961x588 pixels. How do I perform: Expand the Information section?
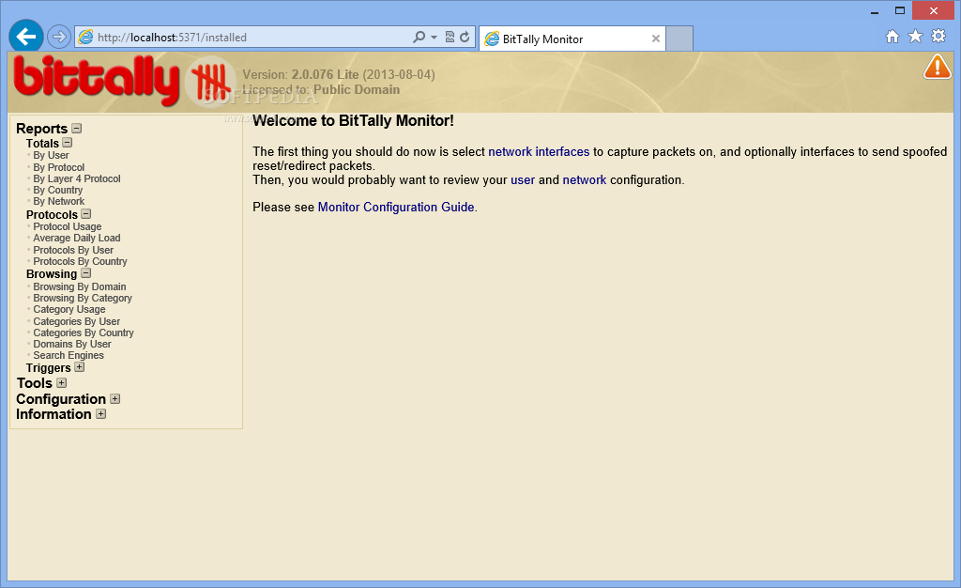pos(101,414)
